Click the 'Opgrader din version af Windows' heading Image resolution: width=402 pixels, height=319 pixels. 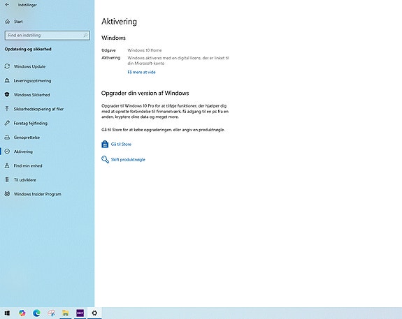(x=145, y=93)
